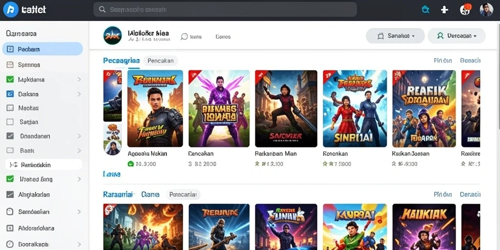
Task: Click the Neohas sidebar icon
Action: 10,108
